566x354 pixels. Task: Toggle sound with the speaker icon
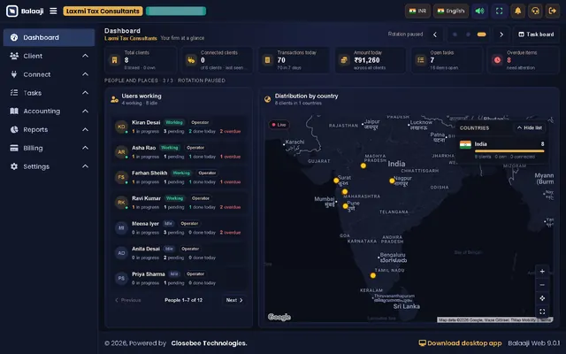[479, 11]
